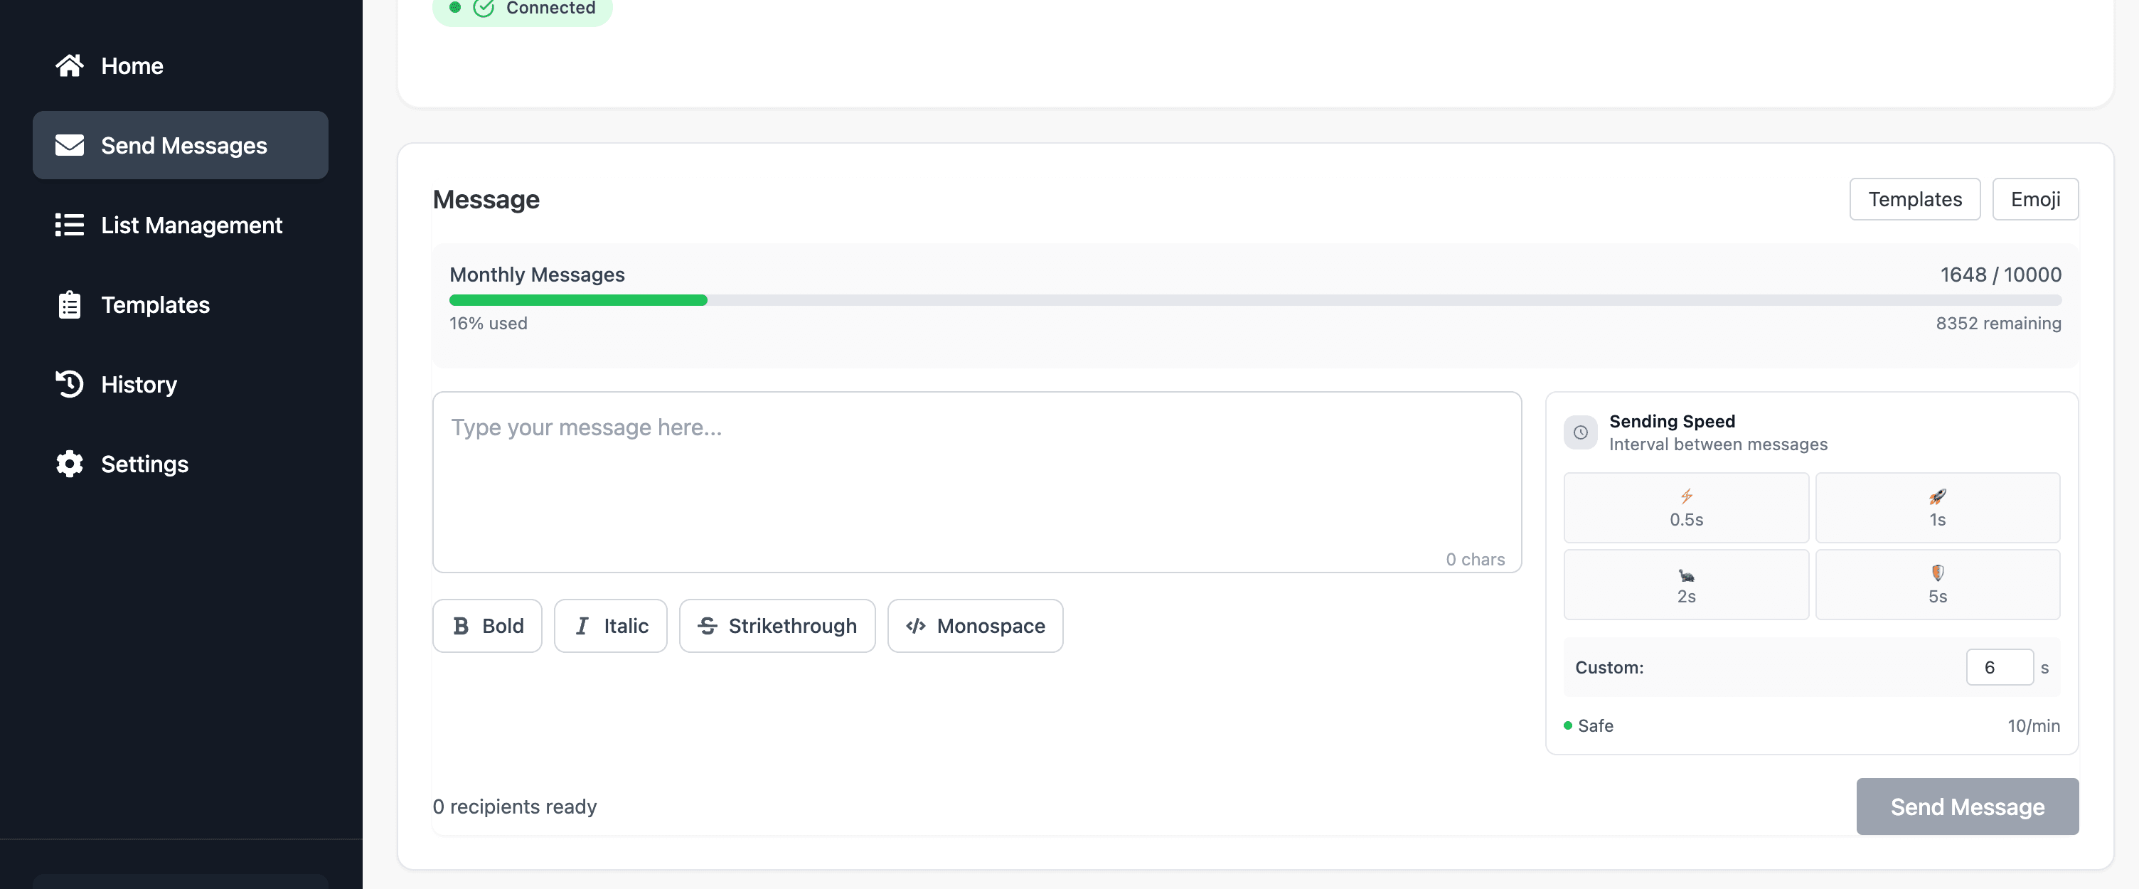
Task: Select the 1s rocket sending speed
Action: point(1937,507)
